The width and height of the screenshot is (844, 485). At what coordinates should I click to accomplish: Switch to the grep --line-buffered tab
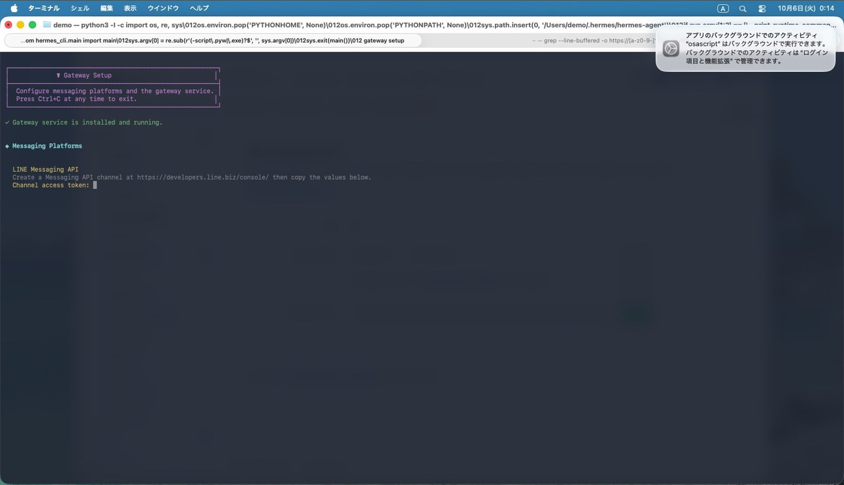593,41
